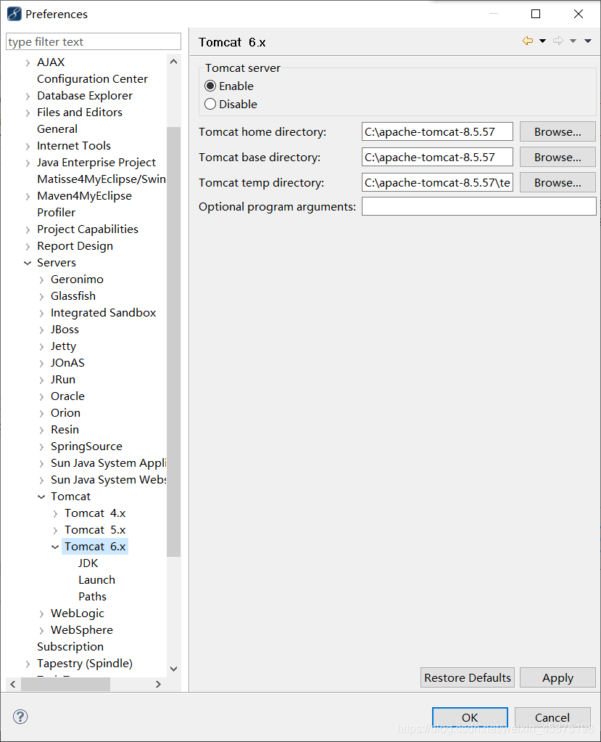Image resolution: width=601 pixels, height=742 pixels.
Task: Click the tree horizontal scroll left arrow
Action: [13, 684]
